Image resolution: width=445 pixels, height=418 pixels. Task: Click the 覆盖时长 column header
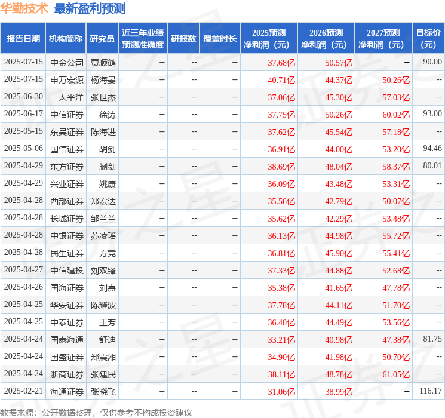220,39
